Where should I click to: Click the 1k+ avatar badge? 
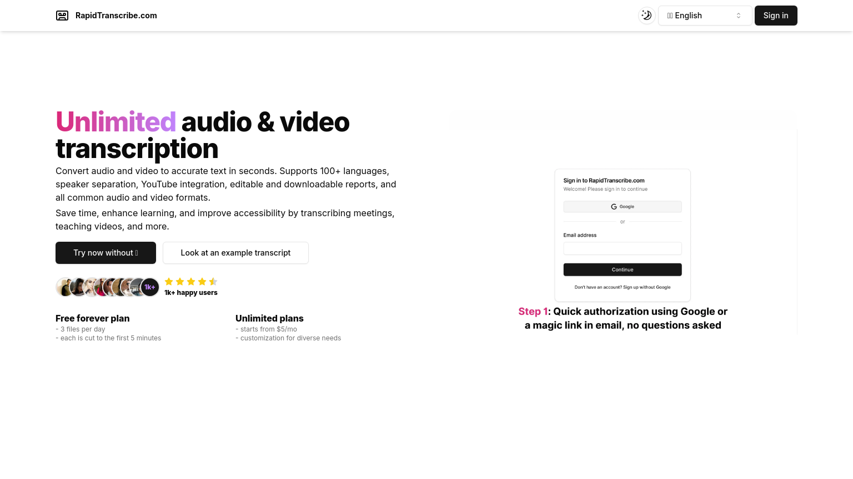coord(150,287)
